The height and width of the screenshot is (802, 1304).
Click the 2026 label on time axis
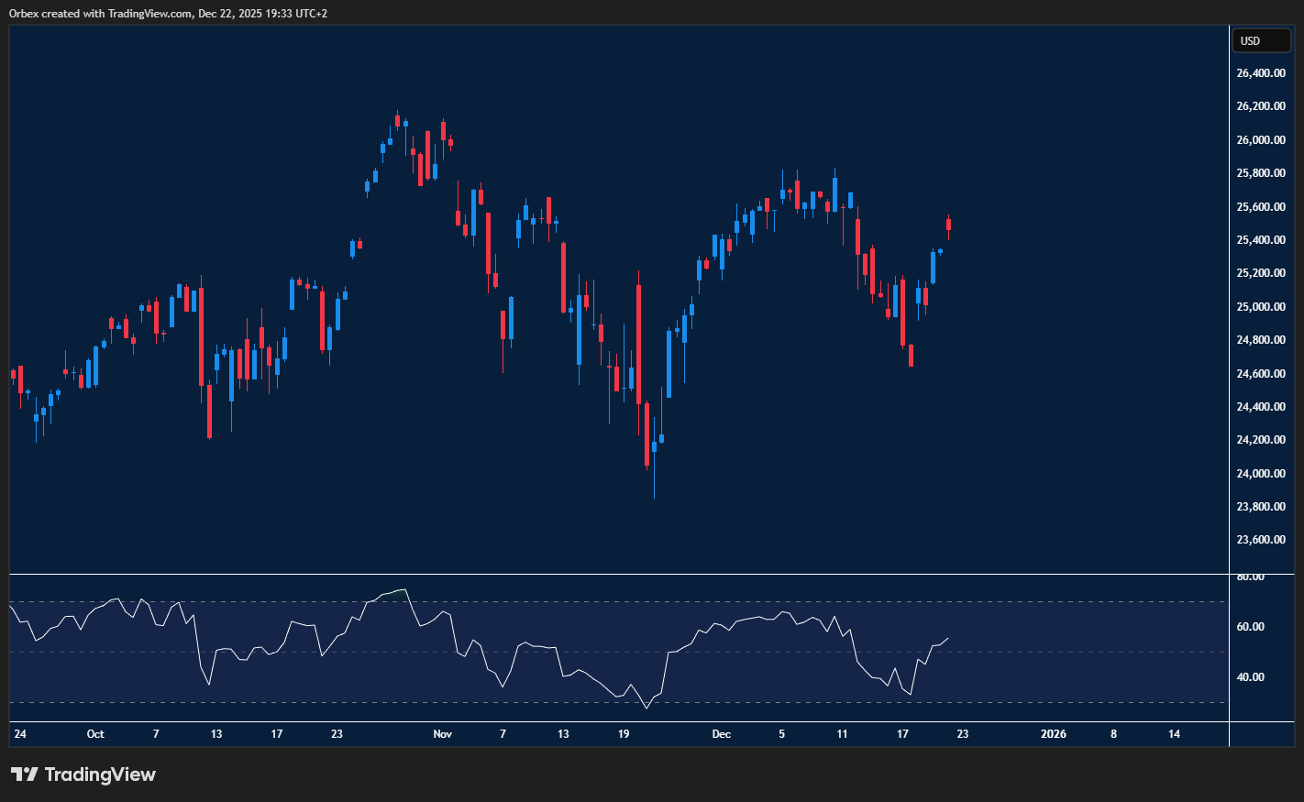pos(1054,734)
